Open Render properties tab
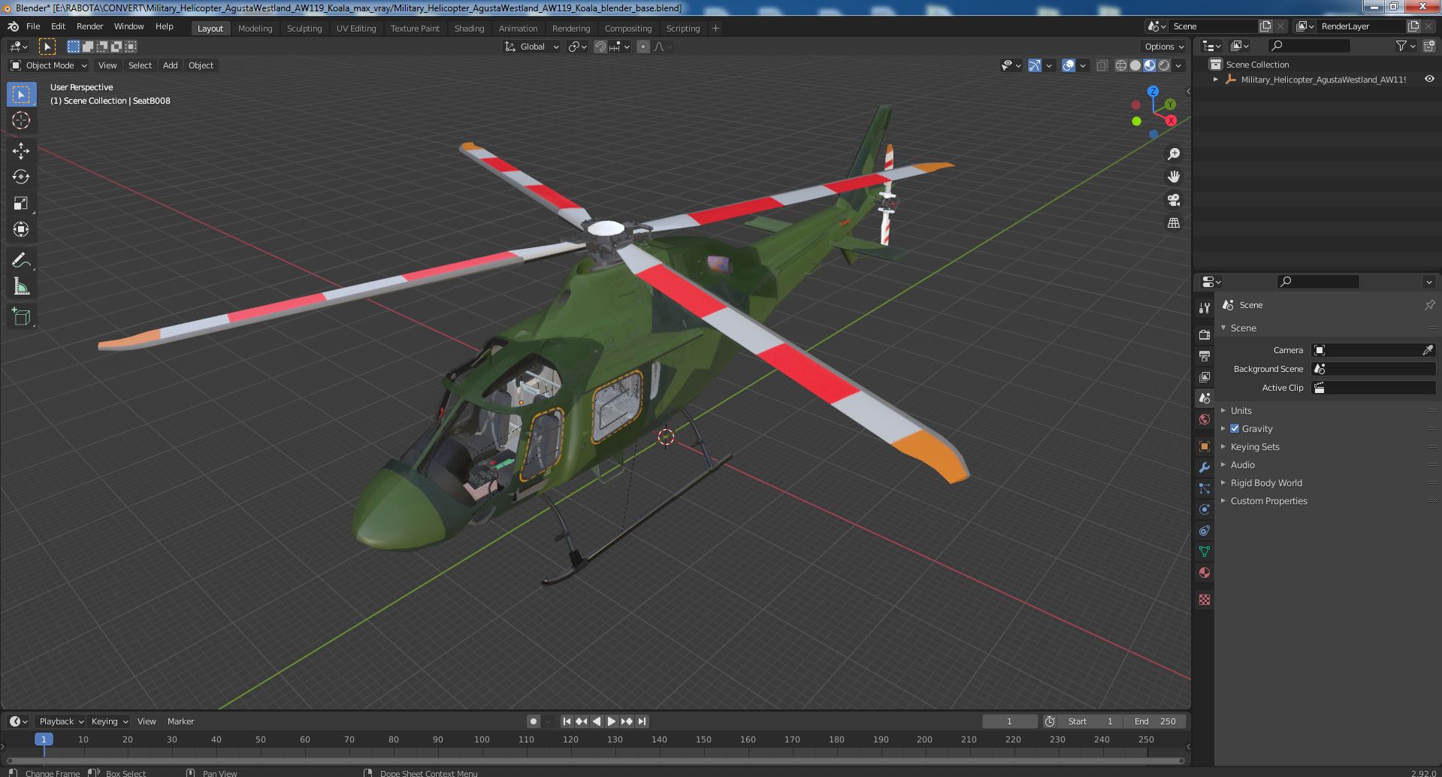The width and height of the screenshot is (1442, 777). (1205, 334)
